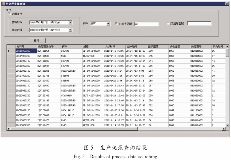Expand the 钢种 combo box
Image resolution: width=231 pixels, height=160 pixels.
[x=108, y=24]
